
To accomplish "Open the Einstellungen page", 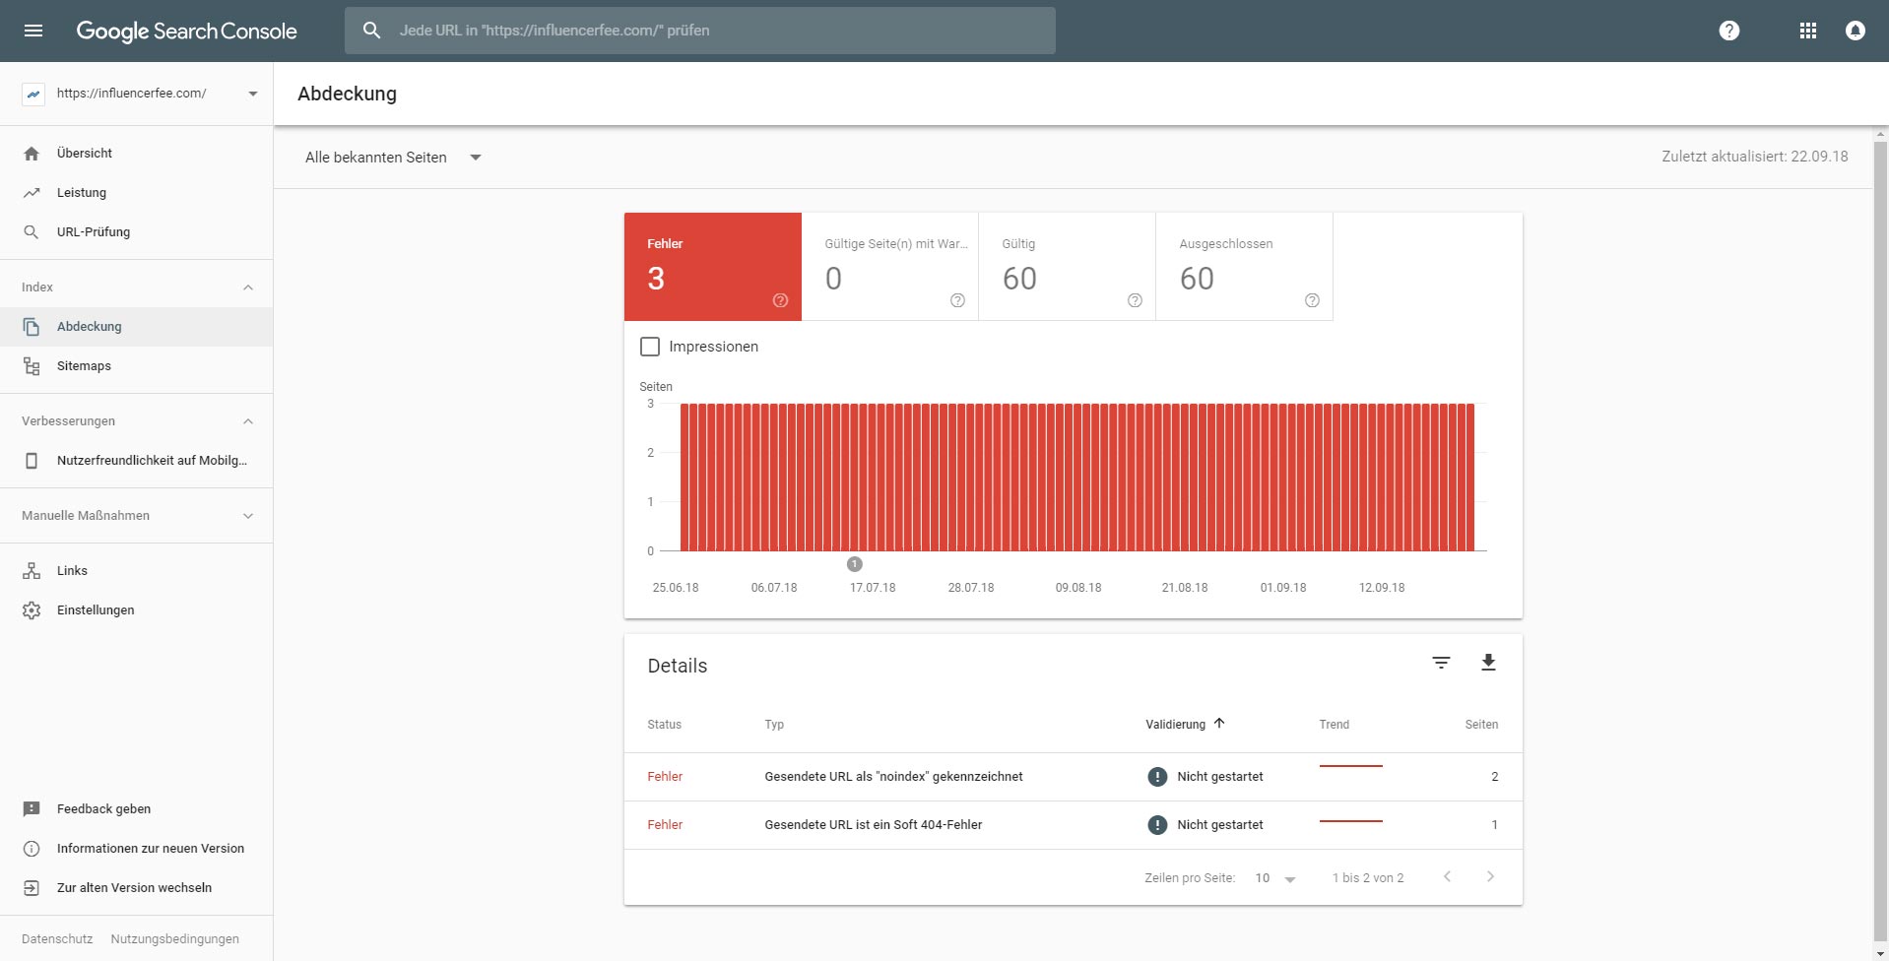I will click(x=137, y=610).
